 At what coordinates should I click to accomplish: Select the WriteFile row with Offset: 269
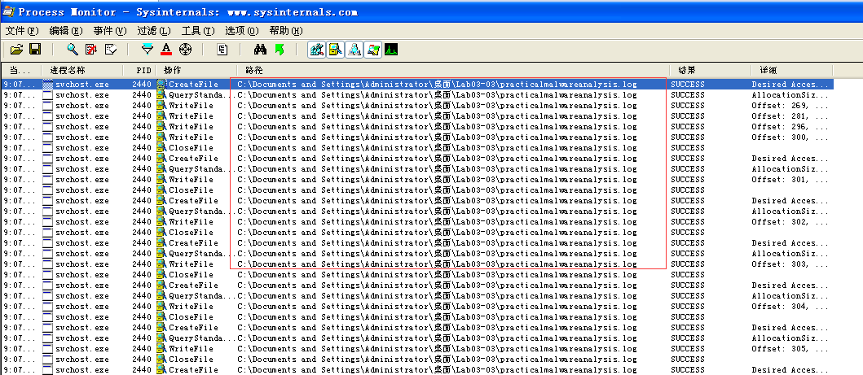tap(417, 106)
